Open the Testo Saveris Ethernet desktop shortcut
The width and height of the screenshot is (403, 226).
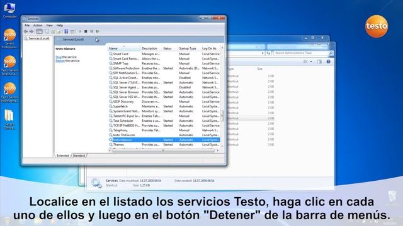point(10,65)
